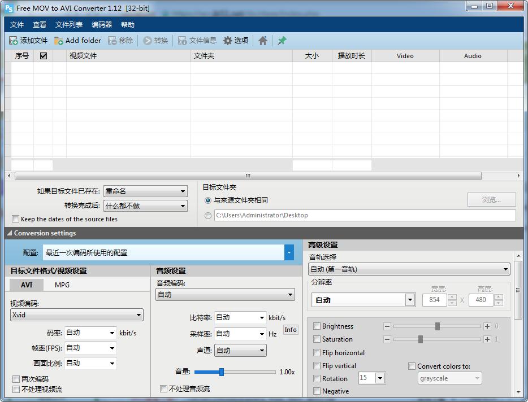Screen dimensions: 528x402
Task: Enable 两次编码 two-pass checkbox
Action: [16, 379]
